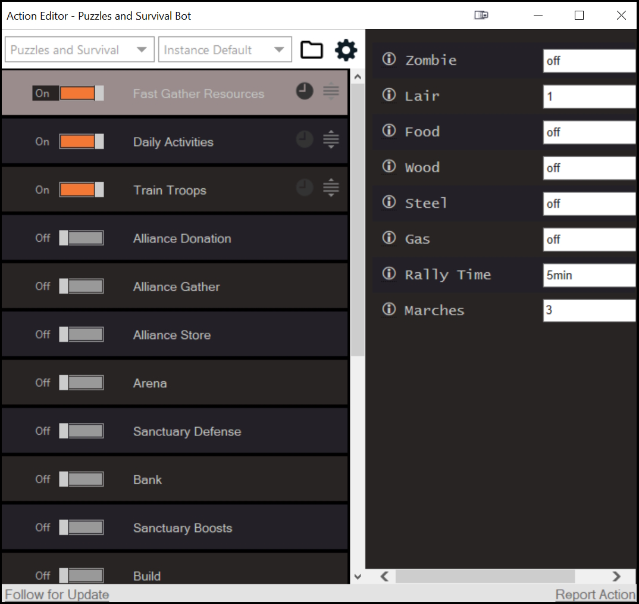
Task: Turn off Fast Gather Resources toggle
Action: click(x=82, y=93)
